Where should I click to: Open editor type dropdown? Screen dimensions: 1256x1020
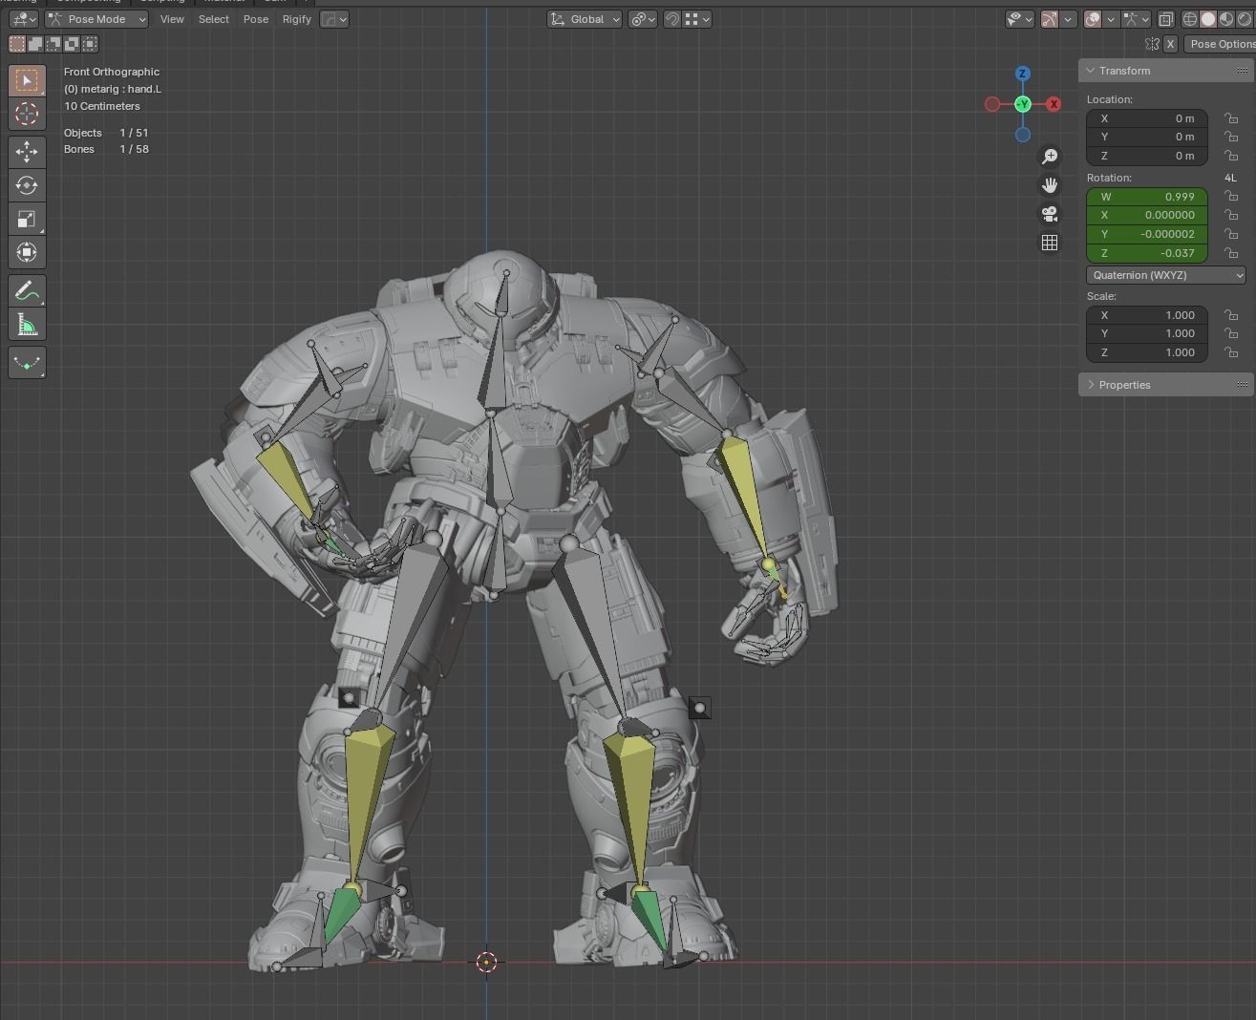(x=24, y=19)
